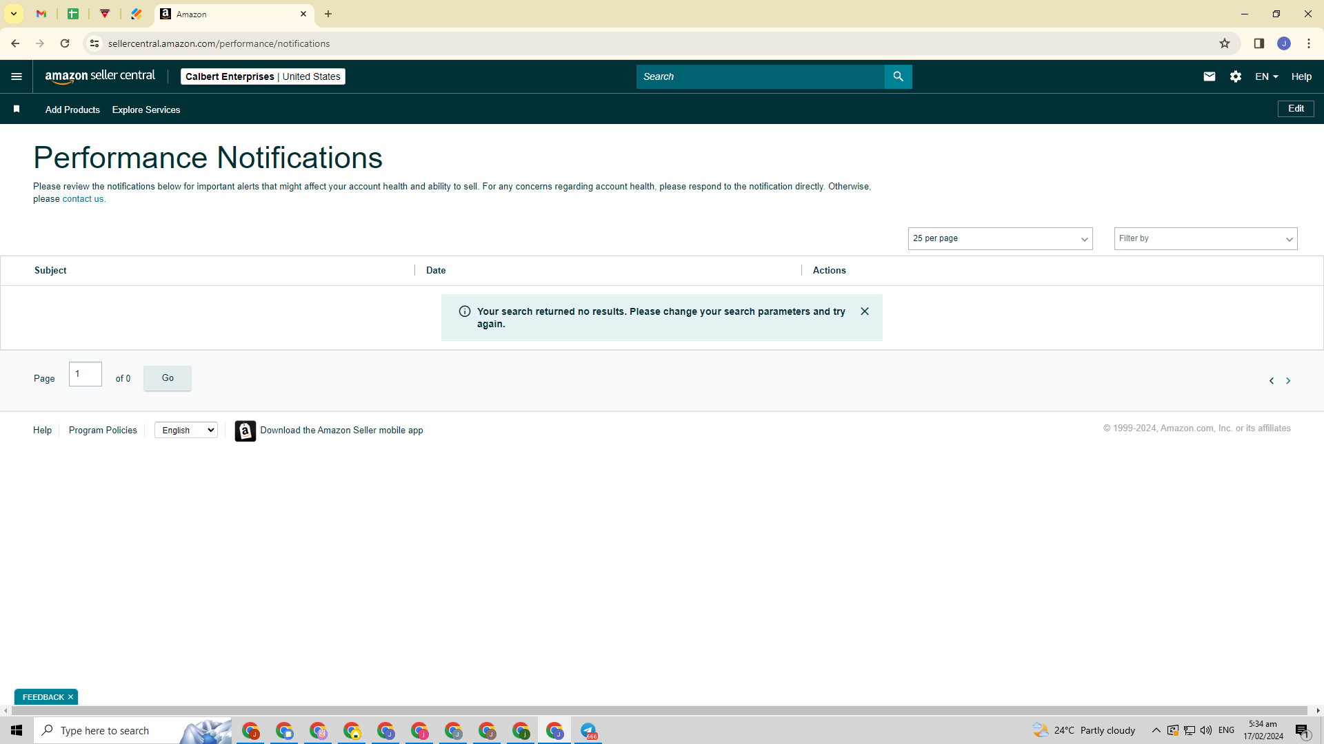Open the English footer language selector

click(x=186, y=431)
